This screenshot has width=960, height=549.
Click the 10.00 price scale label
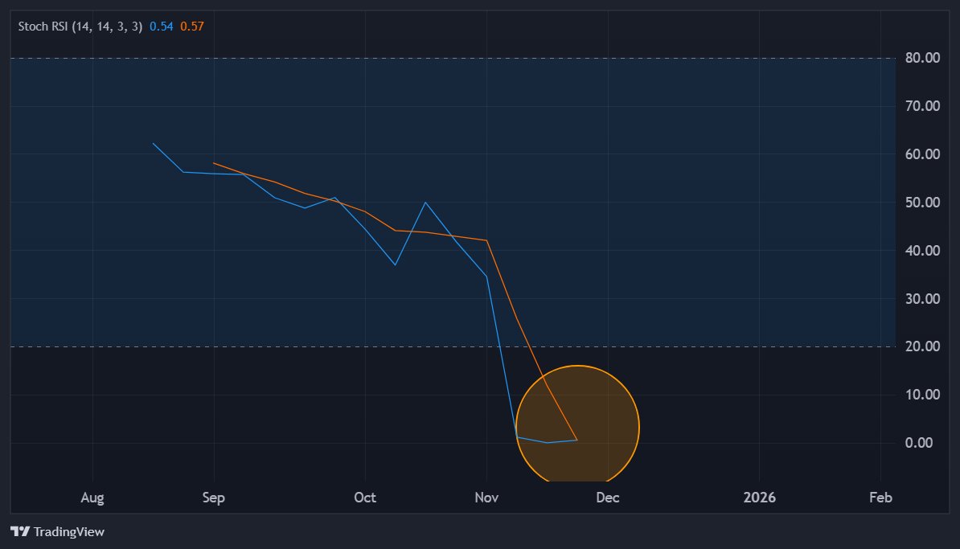[922, 394]
